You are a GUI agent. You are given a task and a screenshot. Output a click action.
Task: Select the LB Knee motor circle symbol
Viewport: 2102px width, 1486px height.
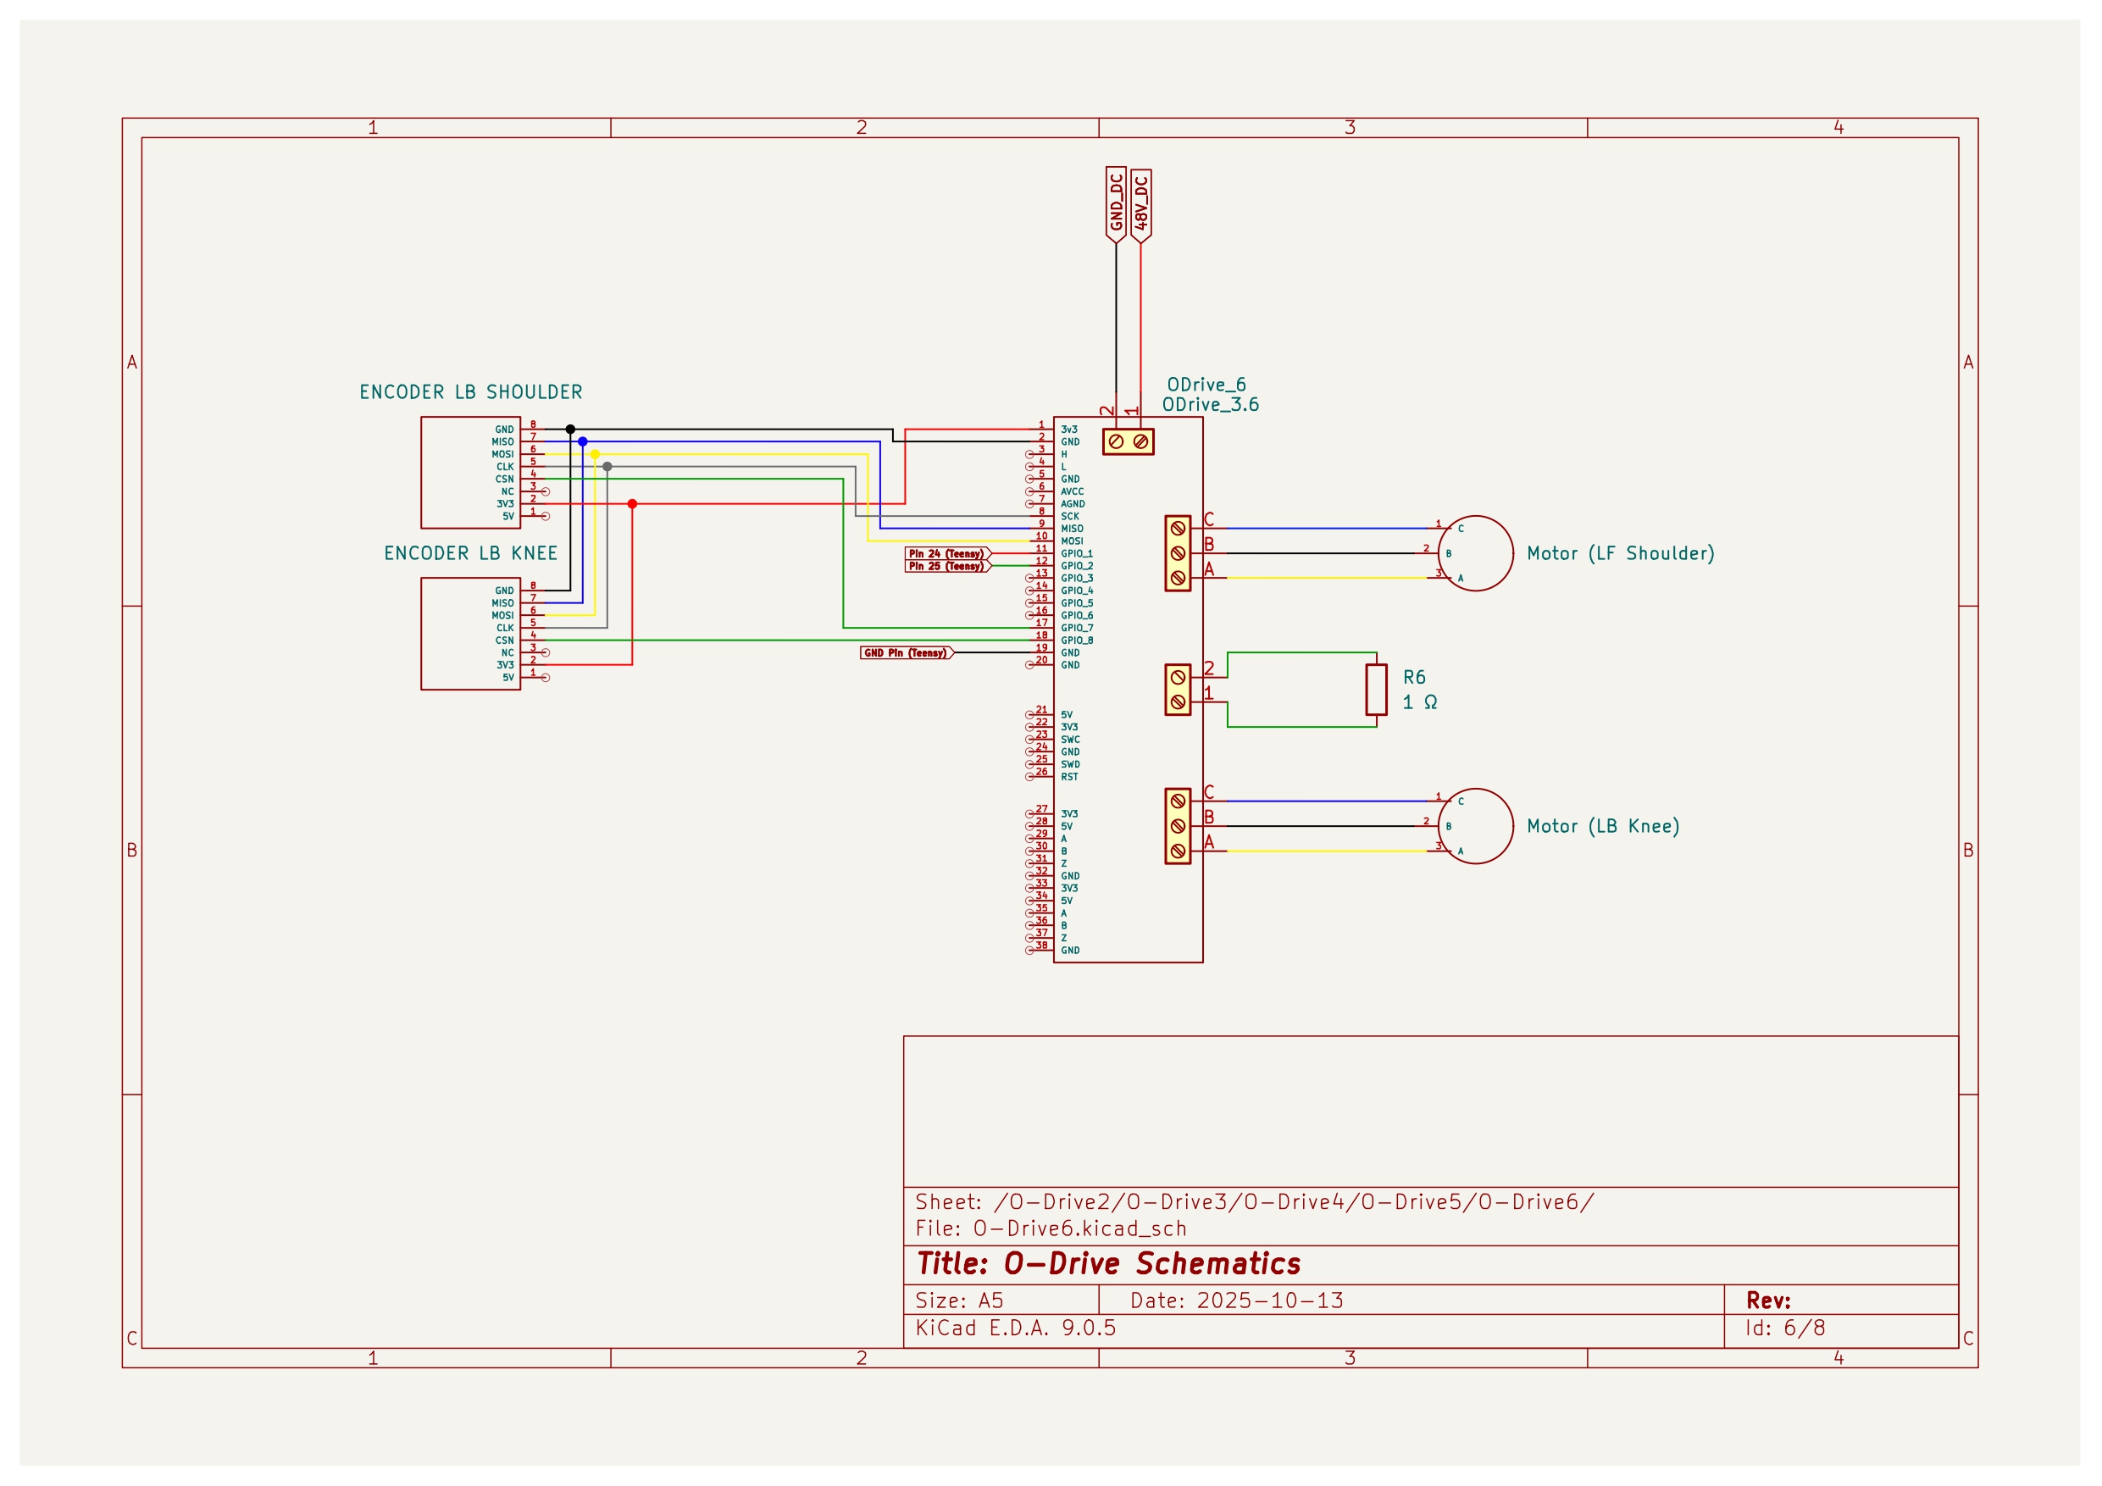point(1475,826)
